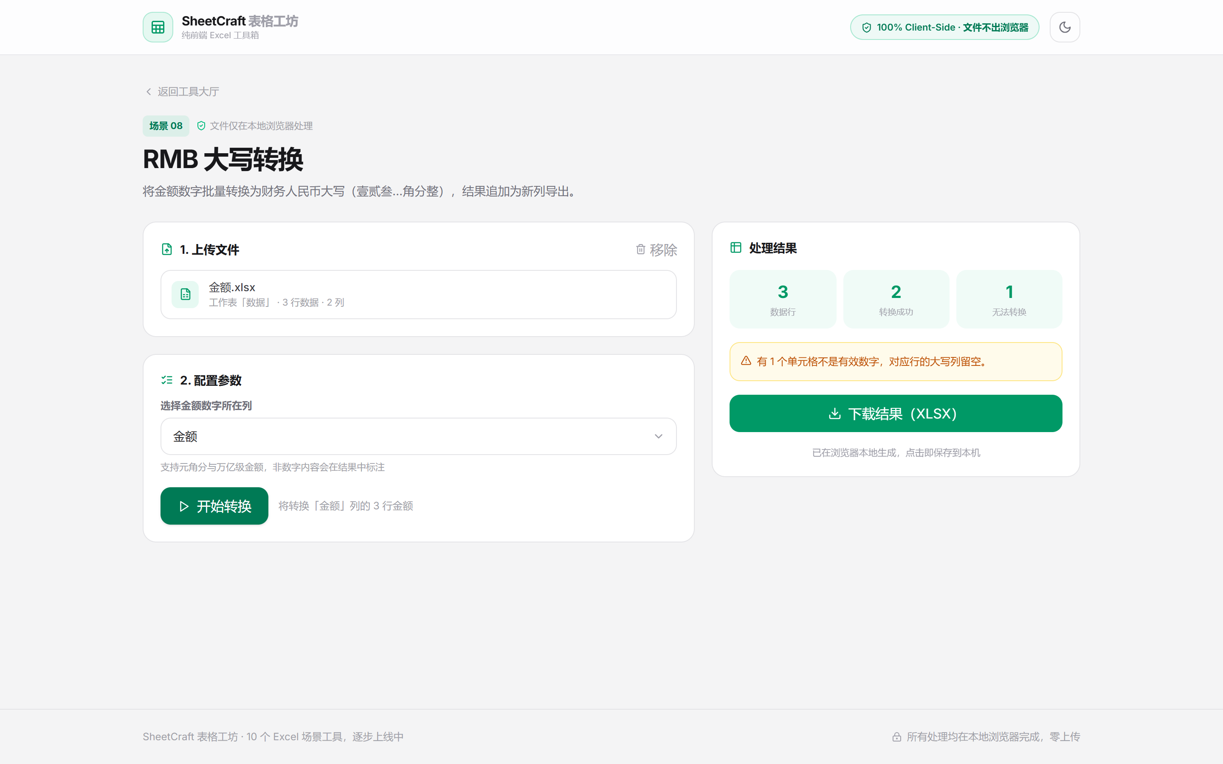This screenshot has height=764, width=1223.
Task: Click the SheetCraft spreadsheet logo icon
Action: point(158,27)
